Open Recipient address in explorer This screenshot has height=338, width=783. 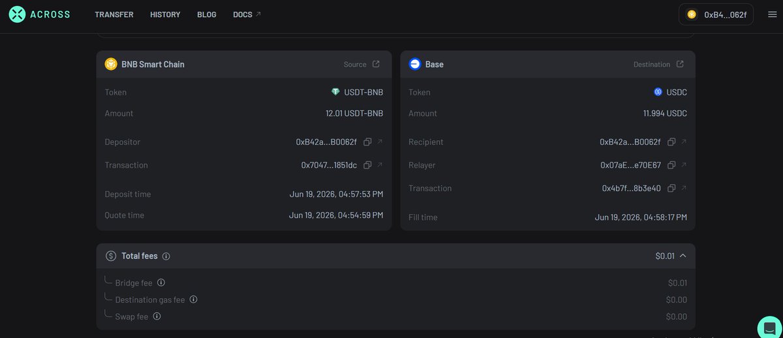tap(684, 142)
